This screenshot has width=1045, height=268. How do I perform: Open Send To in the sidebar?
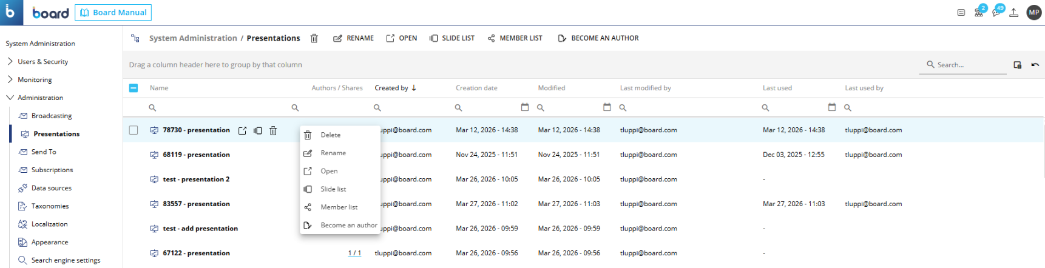click(x=44, y=152)
